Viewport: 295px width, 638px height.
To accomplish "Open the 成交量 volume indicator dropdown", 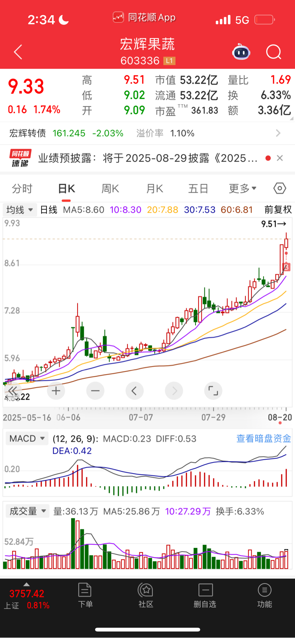I will 27,511.
